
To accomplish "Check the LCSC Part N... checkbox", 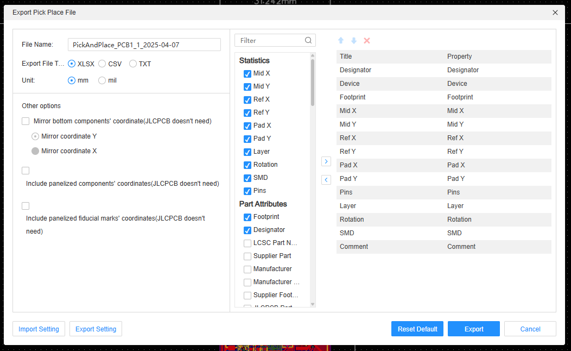I will coord(248,243).
